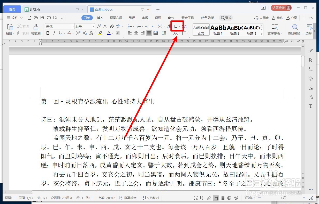This screenshot has height=204, width=319.
Task: Increase font size with the A+ icon
Action: tap(98, 26)
